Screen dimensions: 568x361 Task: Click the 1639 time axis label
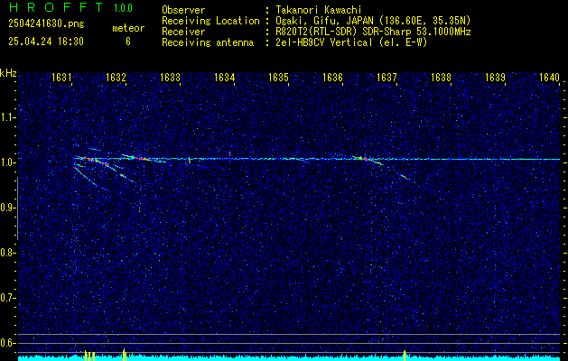(x=495, y=78)
